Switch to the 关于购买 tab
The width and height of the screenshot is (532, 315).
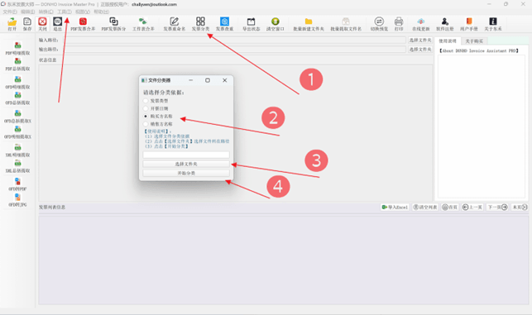(474, 41)
